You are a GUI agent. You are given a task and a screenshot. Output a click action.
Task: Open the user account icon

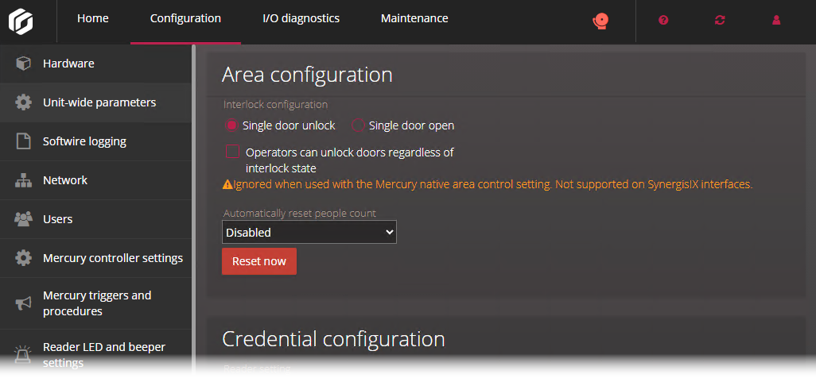pos(776,21)
